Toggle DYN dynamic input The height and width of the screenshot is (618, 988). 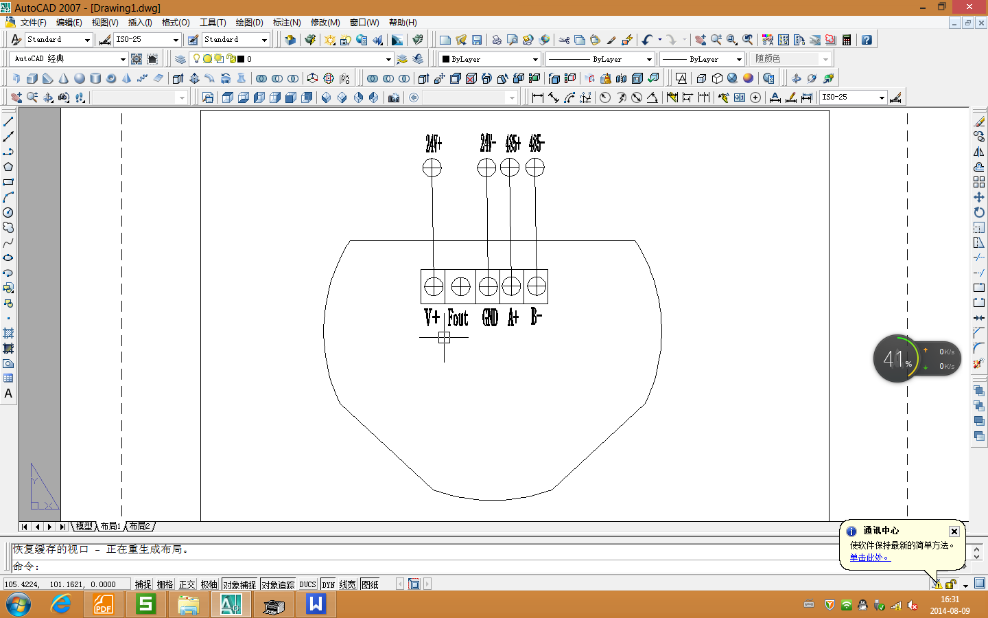(329, 584)
